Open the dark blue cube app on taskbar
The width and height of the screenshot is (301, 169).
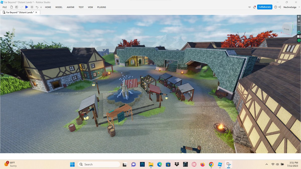[142, 164]
